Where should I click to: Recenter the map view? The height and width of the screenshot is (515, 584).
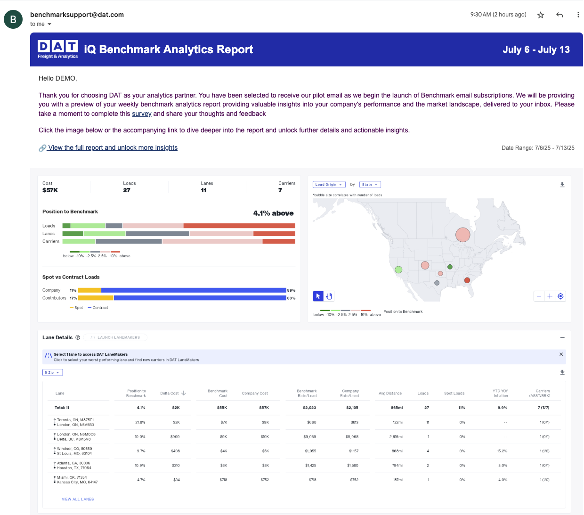point(560,296)
